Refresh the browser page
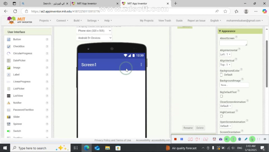This screenshot has width=269, height=152. [15, 11]
